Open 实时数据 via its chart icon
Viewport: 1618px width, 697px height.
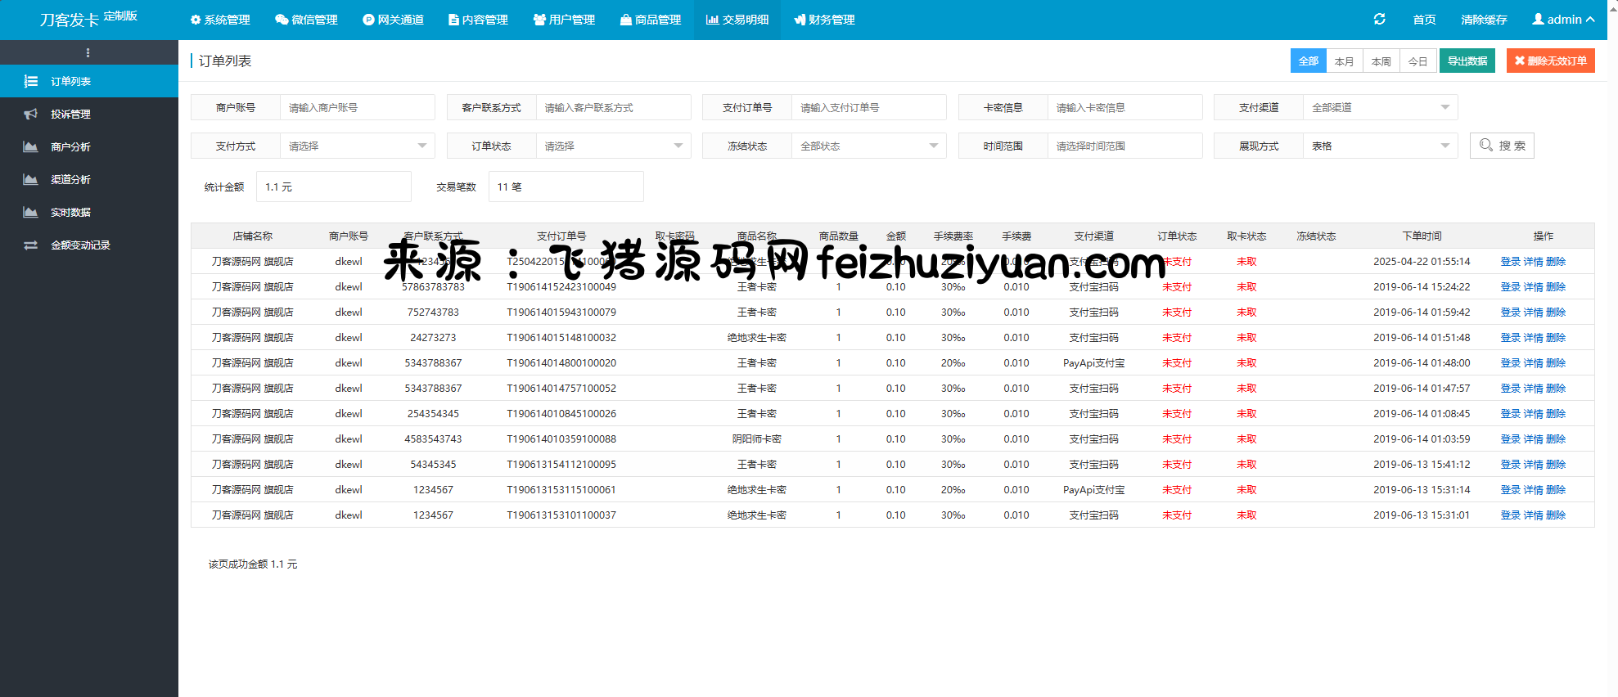pyautogui.click(x=30, y=213)
